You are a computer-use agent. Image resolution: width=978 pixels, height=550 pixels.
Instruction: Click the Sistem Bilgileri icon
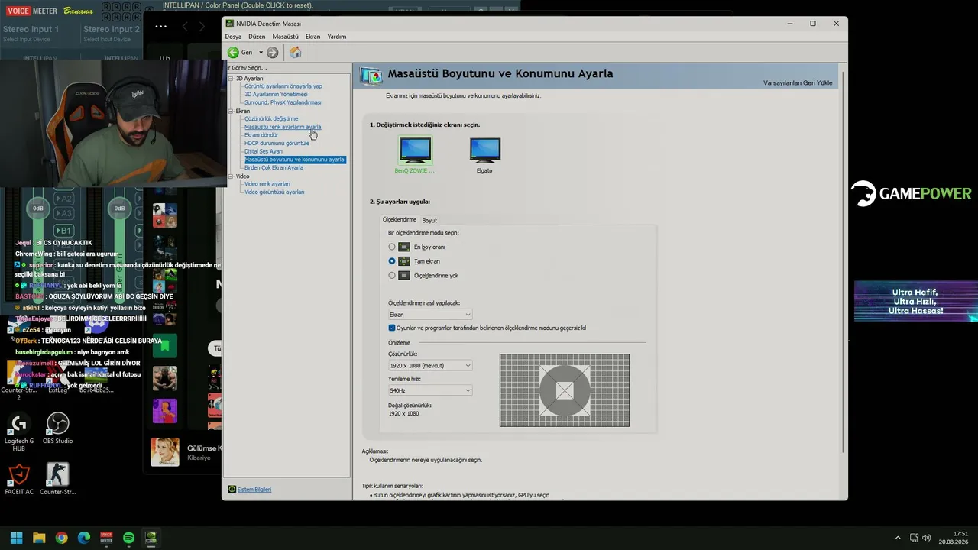point(232,489)
